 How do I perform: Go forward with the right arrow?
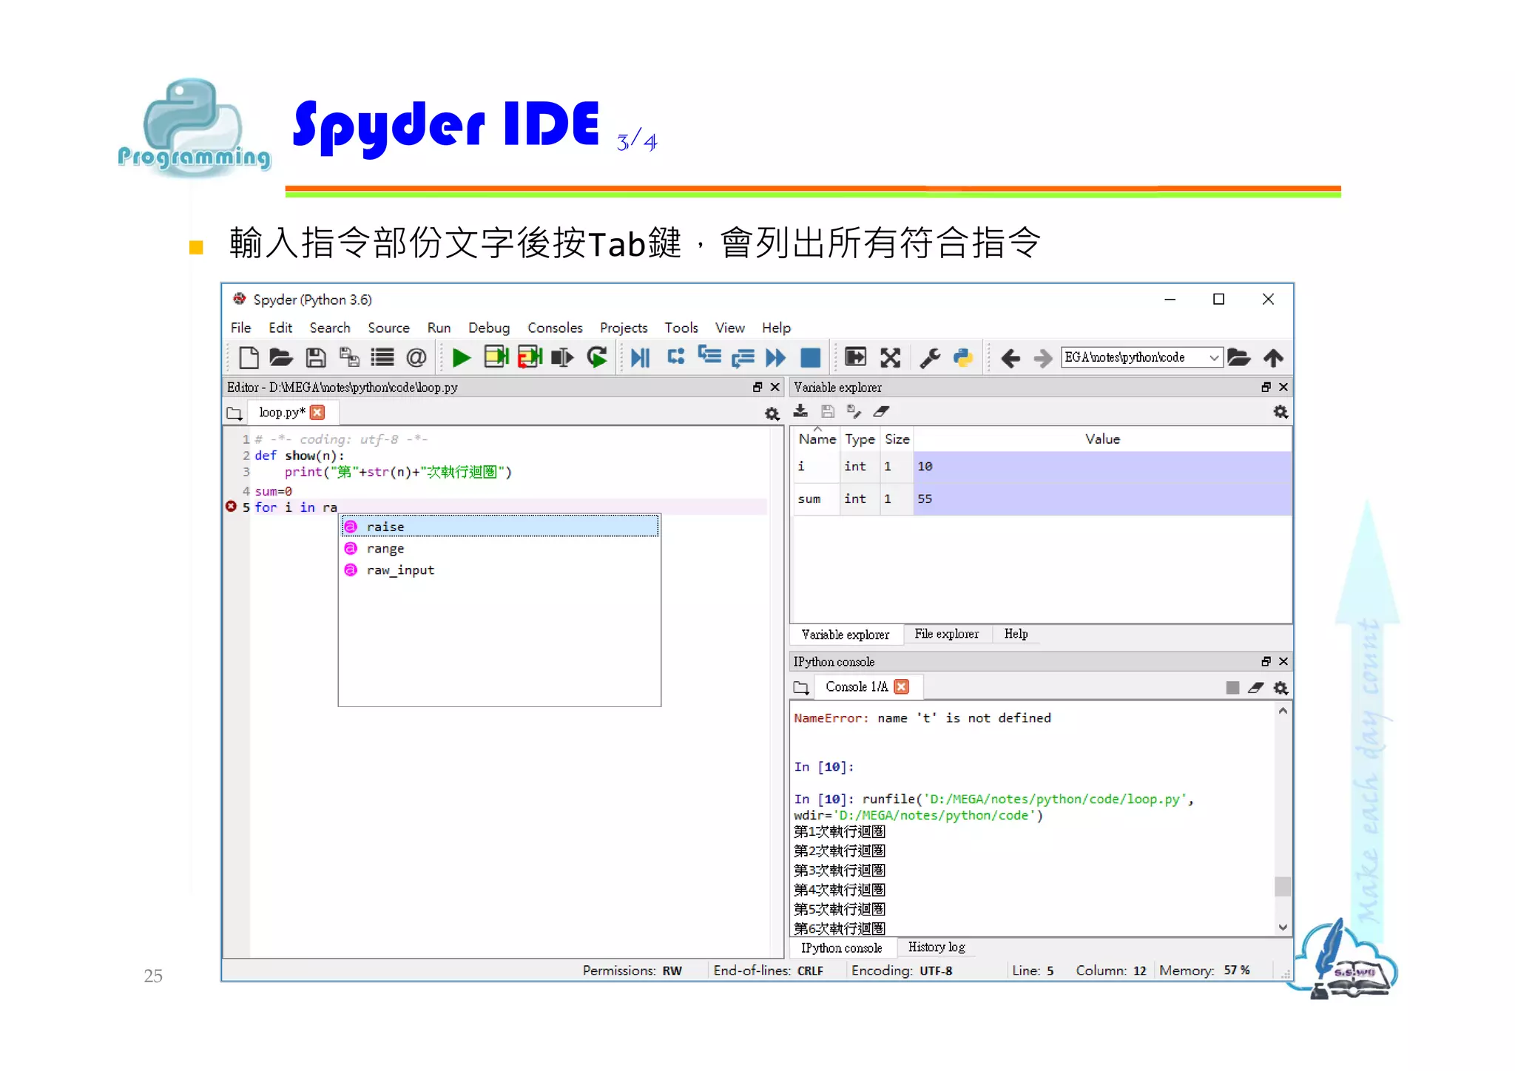coord(1043,359)
